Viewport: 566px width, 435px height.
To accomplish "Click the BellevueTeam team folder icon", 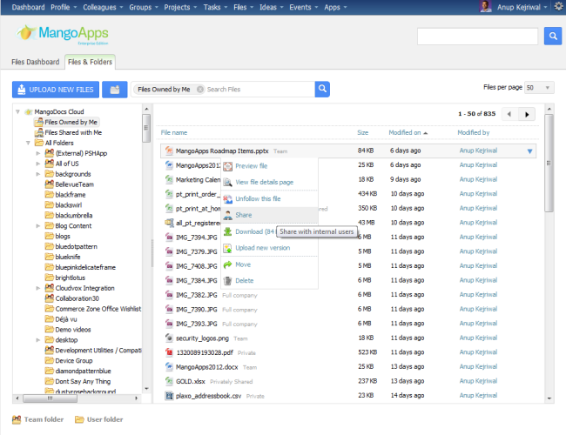I will pyautogui.click(x=49, y=184).
